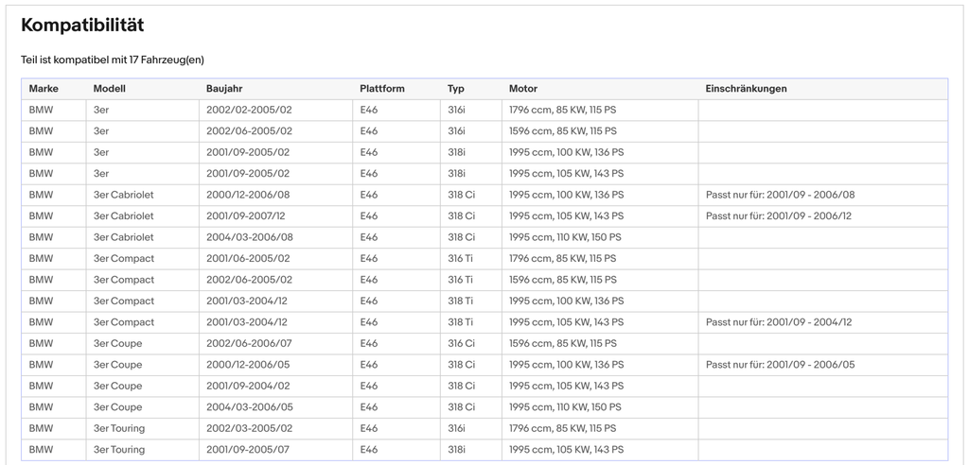Click restriction 'Passt nur für: 2001/09 - 2006/05'
Image resolution: width=969 pixels, height=465 pixels.
pyautogui.click(x=780, y=364)
